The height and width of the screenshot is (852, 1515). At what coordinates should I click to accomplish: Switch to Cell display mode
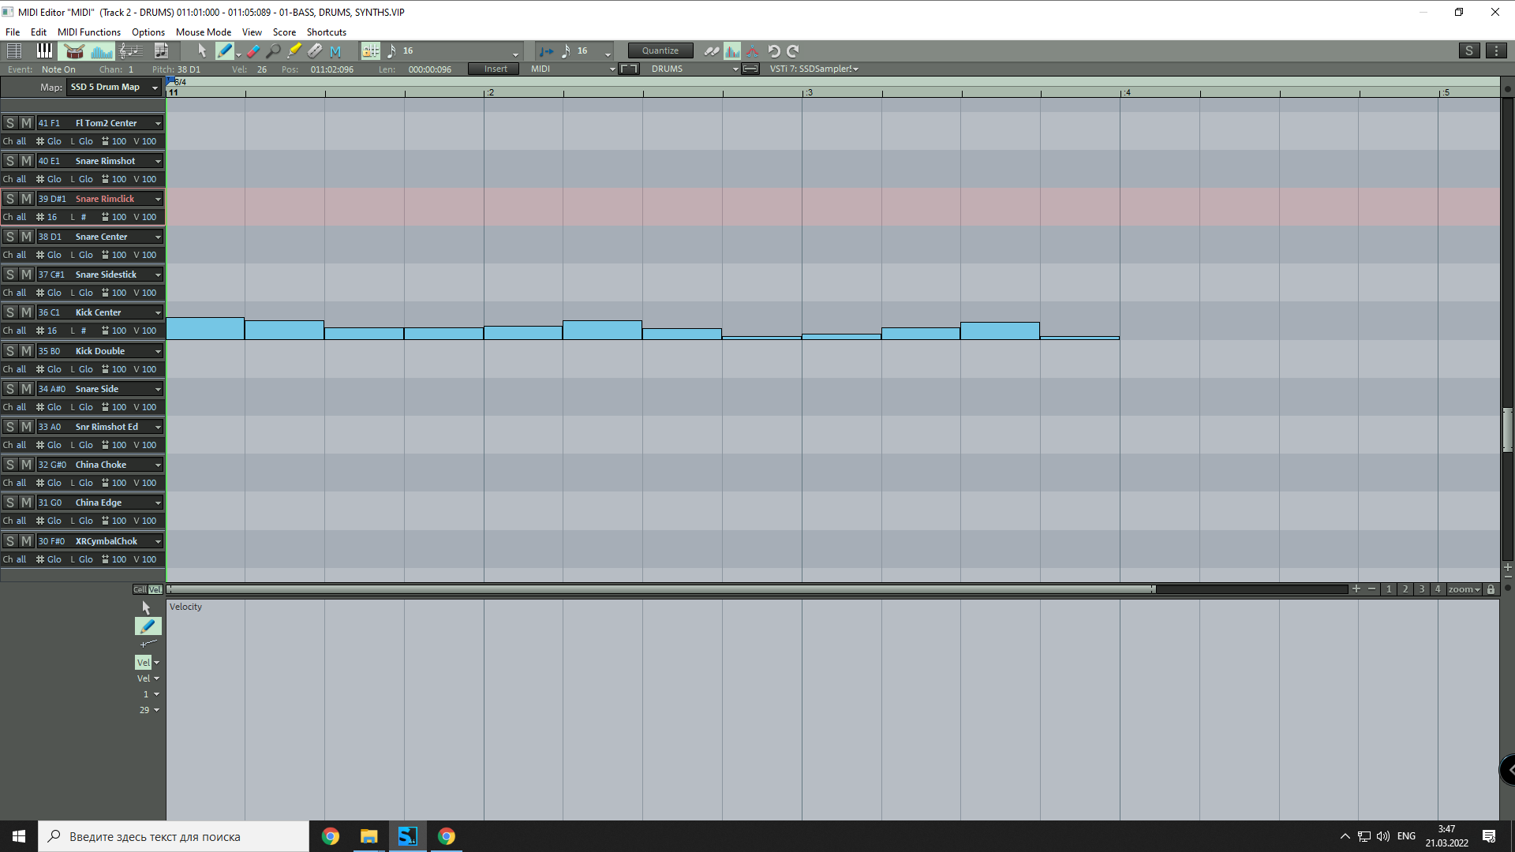[140, 589]
